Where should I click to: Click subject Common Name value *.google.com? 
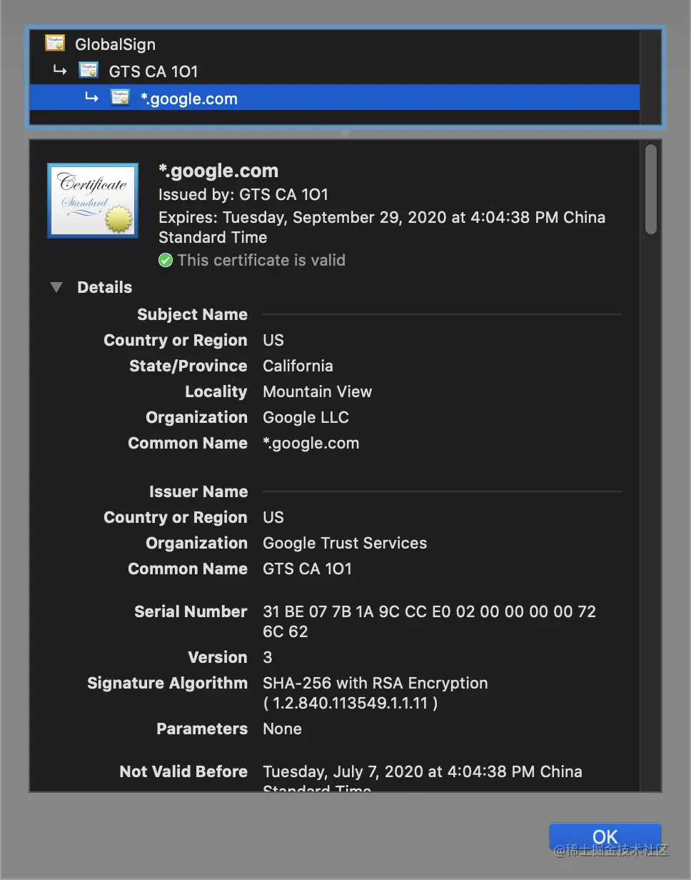point(311,443)
